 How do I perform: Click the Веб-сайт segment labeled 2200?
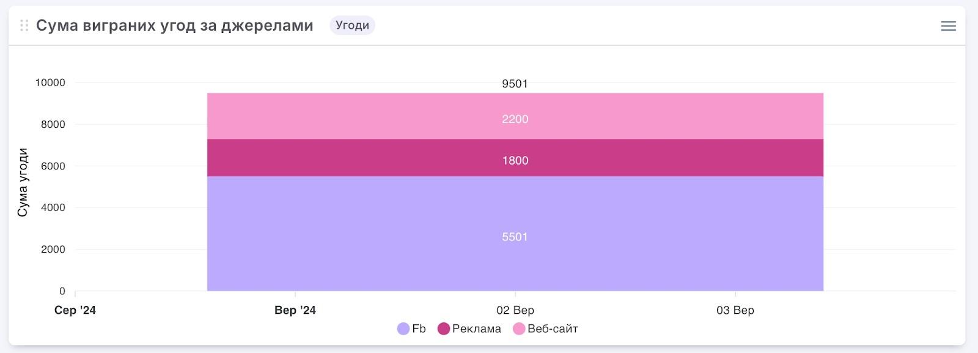[x=515, y=119]
